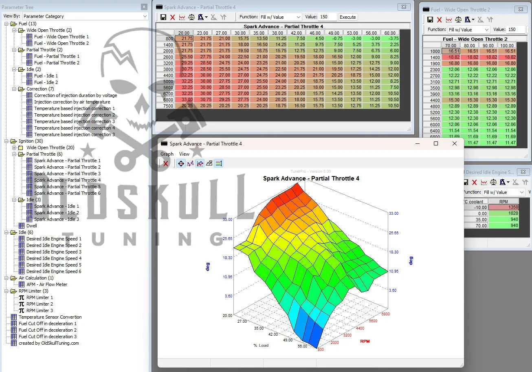Screen dimensions: 532x372
Task: Open graph view icon in Spark Advance table toolbar
Action: (182, 17)
